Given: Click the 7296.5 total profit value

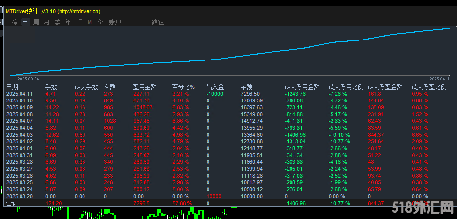Looking at the screenshot, I should click(141, 203).
